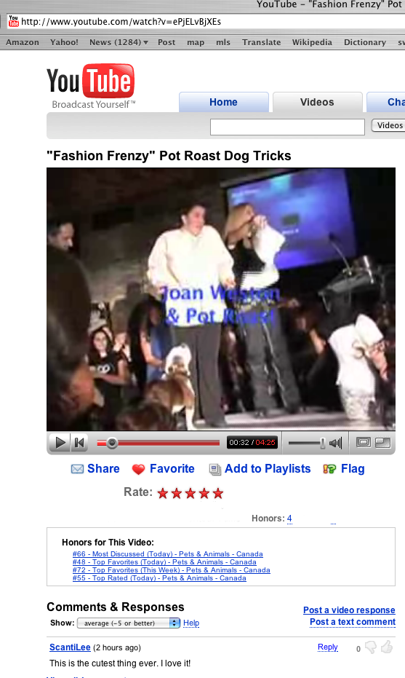The image size is (405, 678).
Task: Play the video with the play button
Action: 60,442
